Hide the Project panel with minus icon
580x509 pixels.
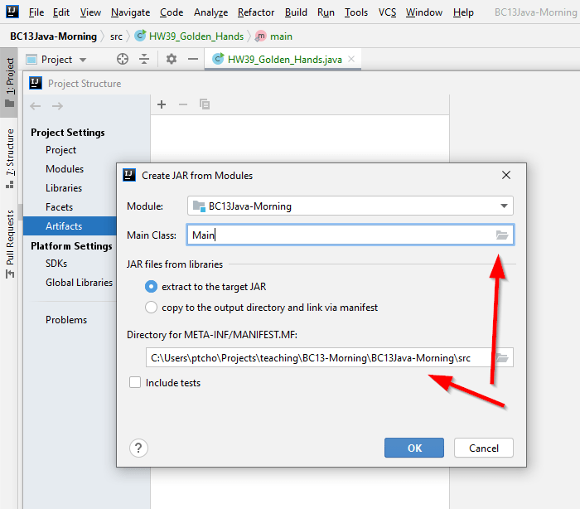193,59
